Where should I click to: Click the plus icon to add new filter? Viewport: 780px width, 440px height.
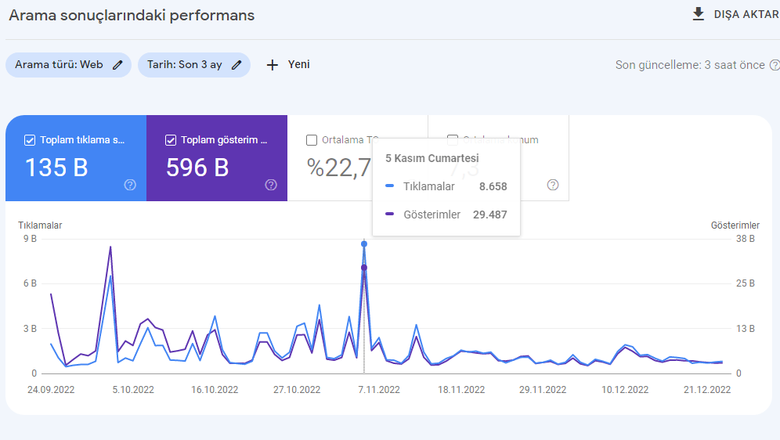[272, 65]
